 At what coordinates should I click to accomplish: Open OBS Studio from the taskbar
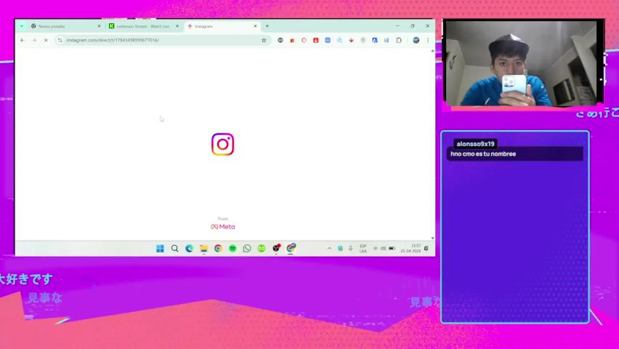(277, 249)
